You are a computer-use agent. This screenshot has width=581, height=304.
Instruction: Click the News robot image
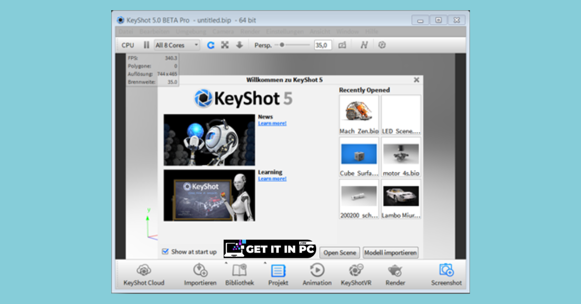tap(209, 140)
